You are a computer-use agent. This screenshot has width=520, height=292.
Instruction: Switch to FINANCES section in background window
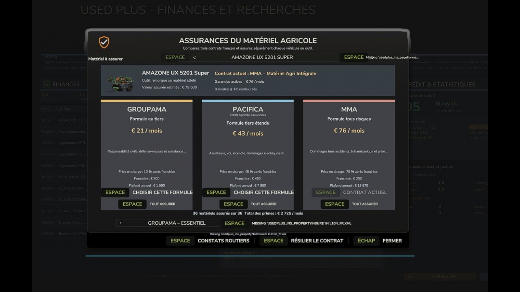coord(66,84)
